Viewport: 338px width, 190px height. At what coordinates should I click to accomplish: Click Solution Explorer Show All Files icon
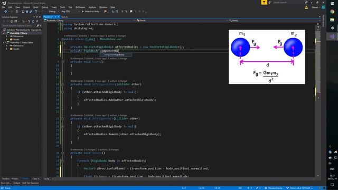click(37, 21)
